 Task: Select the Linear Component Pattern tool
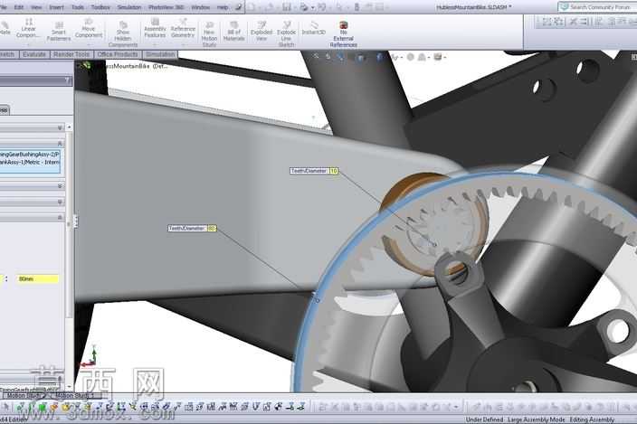point(28,28)
